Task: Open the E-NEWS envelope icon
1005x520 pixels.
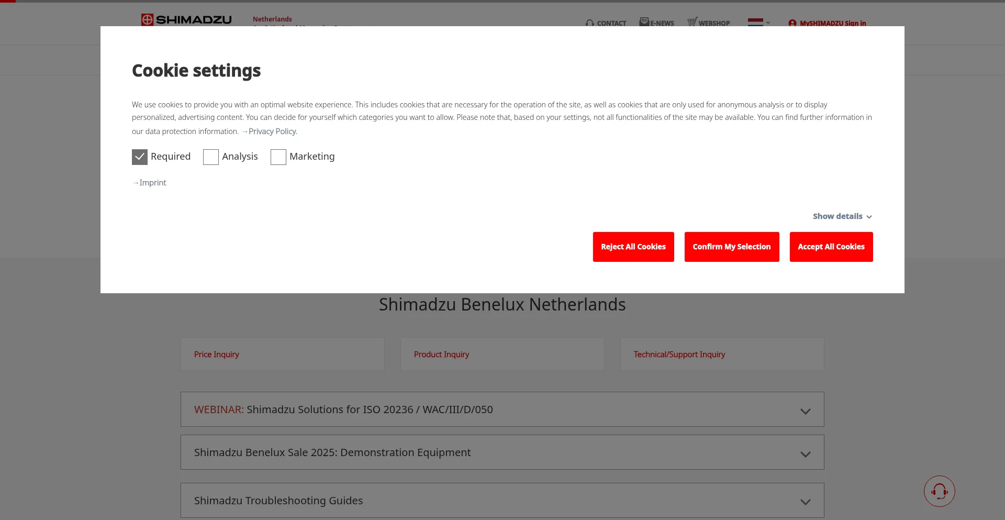Action: (x=644, y=21)
